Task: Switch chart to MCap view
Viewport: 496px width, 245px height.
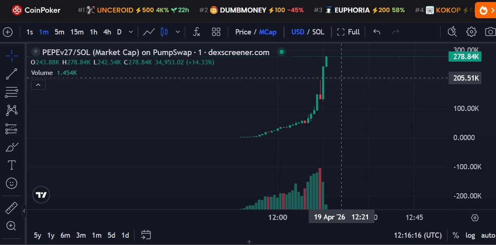Action: (x=268, y=32)
